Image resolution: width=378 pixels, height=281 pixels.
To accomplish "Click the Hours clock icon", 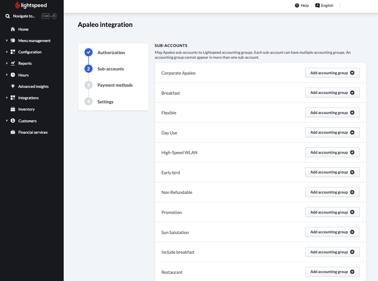I will (13, 75).
